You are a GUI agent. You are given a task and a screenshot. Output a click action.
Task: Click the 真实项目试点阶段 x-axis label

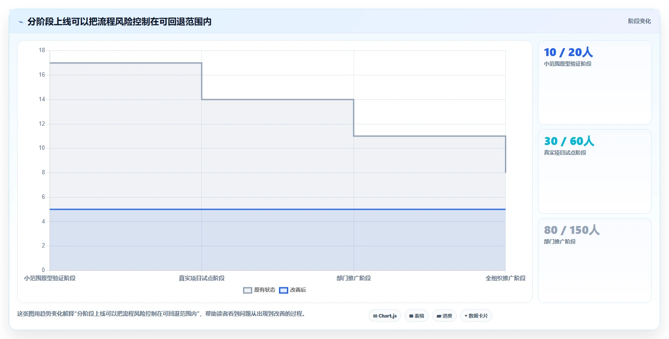(202, 278)
